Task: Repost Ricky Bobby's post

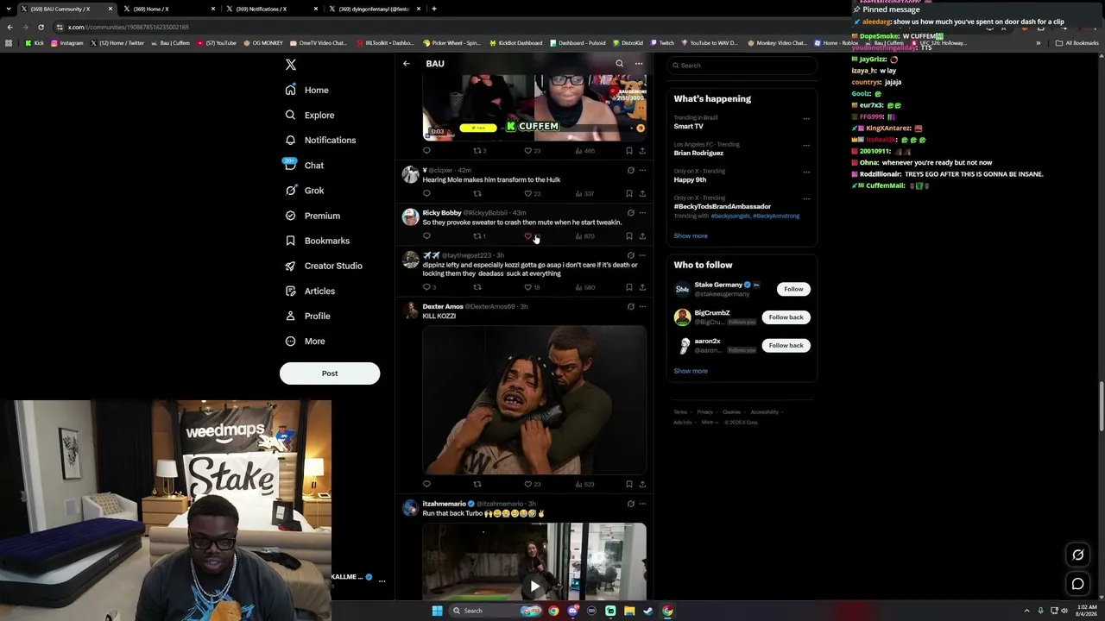Action: click(477, 236)
